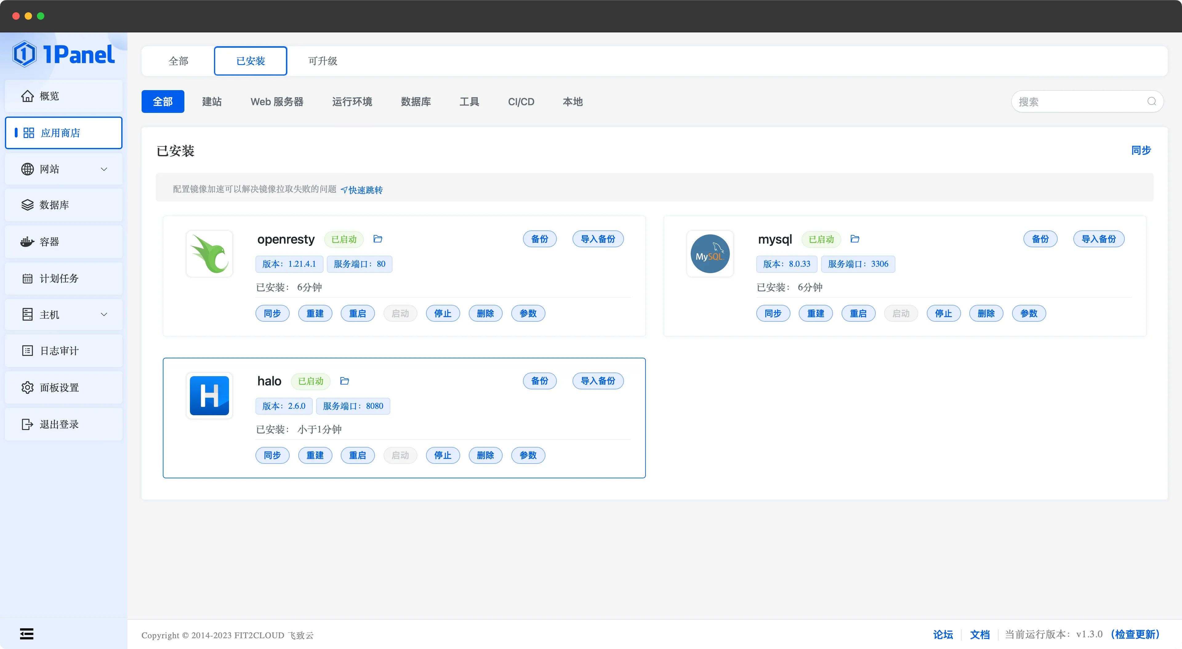Click 同步 link at panel top right
Viewport: 1182px width, 649px height.
pos(1141,150)
